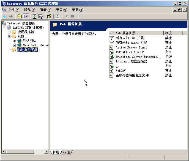Screen dimensions: 189x161
Task: Select the ASP.NET v1.1.4322 extension icon
Action: click(x=111, y=52)
